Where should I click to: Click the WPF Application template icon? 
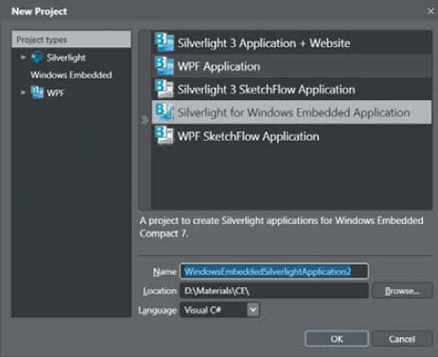coord(165,66)
